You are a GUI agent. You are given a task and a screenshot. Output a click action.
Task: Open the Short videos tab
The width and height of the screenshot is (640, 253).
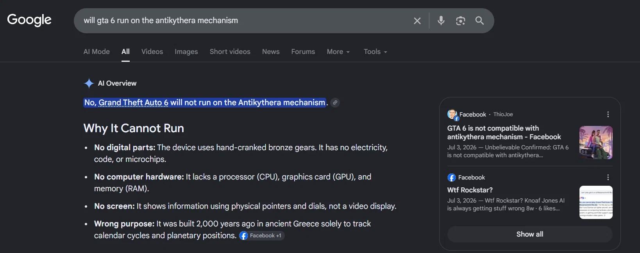[x=230, y=52]
